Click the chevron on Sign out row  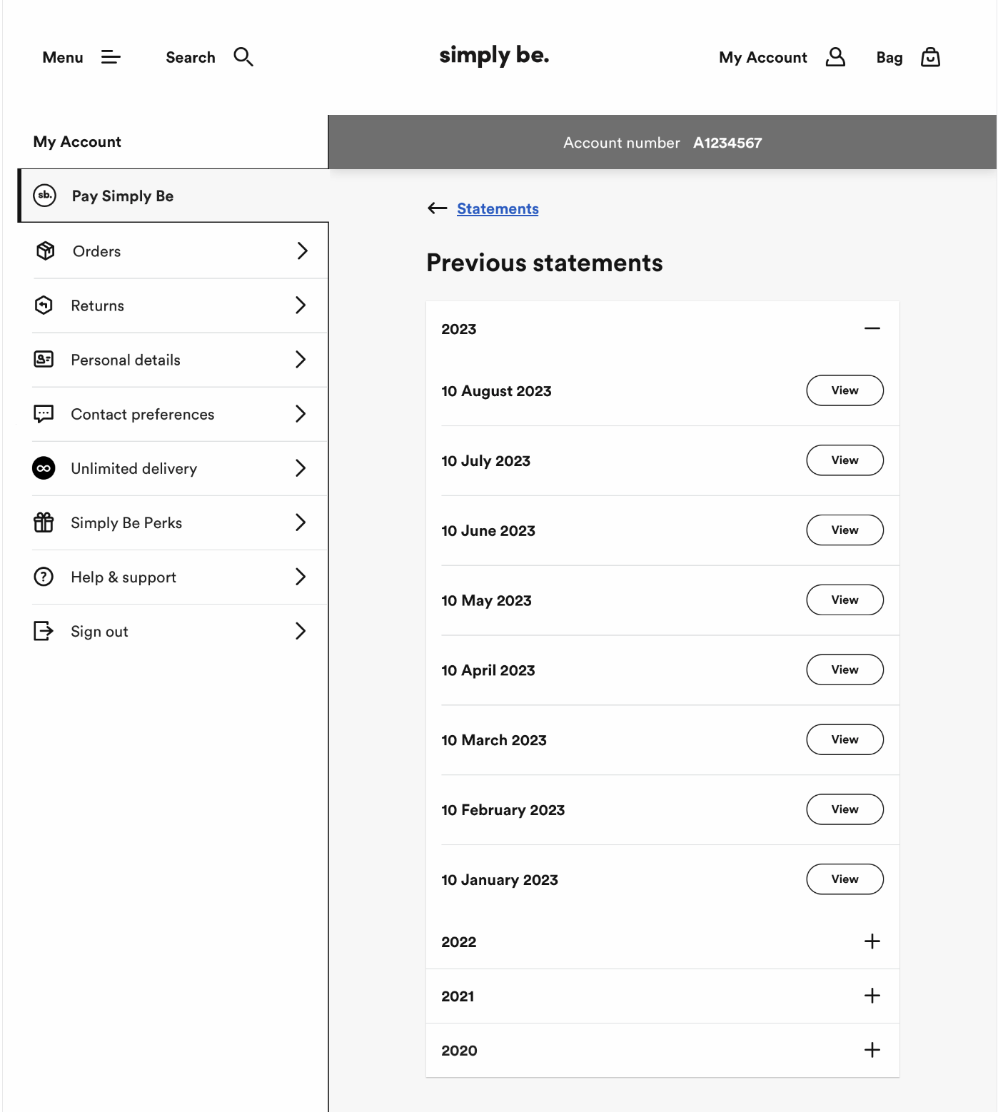click(301, 631)
